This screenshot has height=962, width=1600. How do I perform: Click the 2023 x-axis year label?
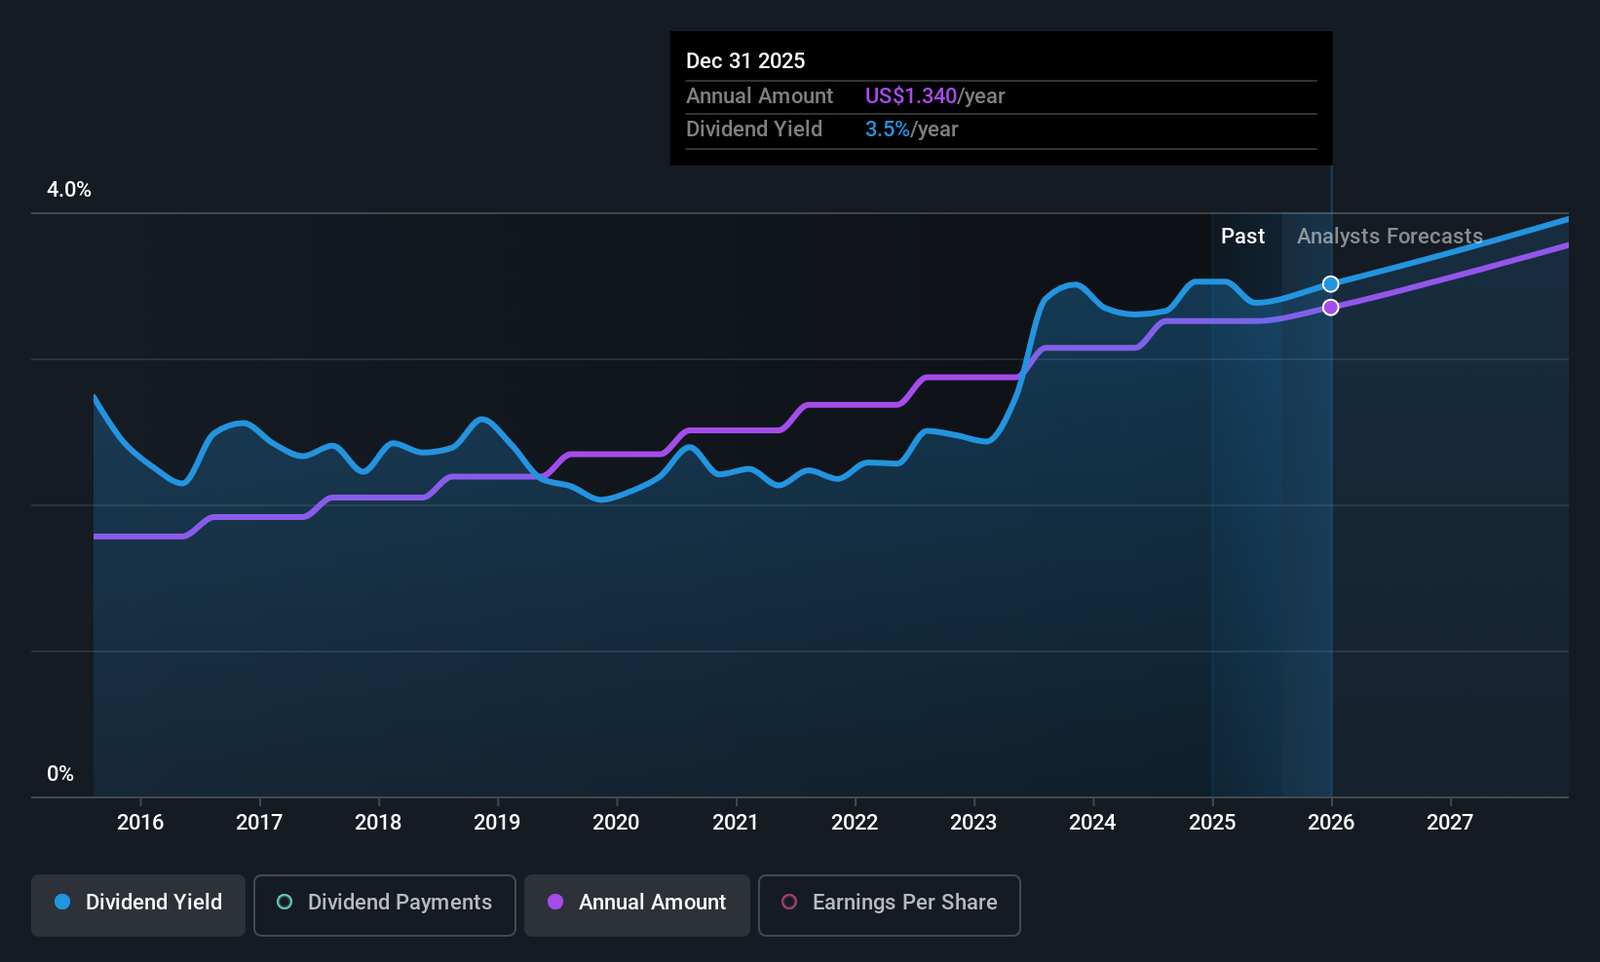(x=973, y=822)
